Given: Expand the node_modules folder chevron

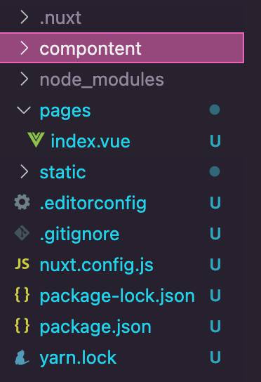Looking at the screenshot, I should 24,79.
